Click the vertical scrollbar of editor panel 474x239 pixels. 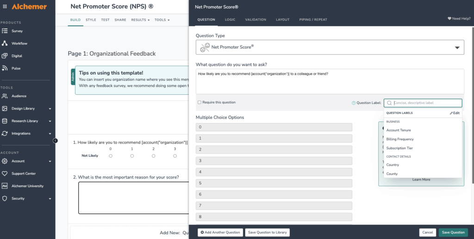473,105
